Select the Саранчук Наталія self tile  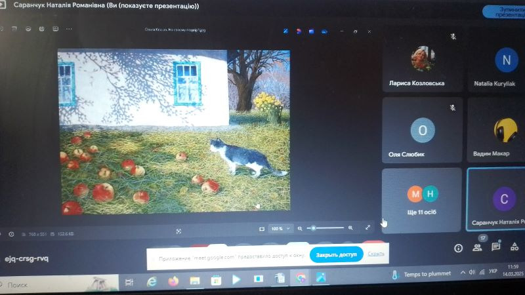[496, 199]
